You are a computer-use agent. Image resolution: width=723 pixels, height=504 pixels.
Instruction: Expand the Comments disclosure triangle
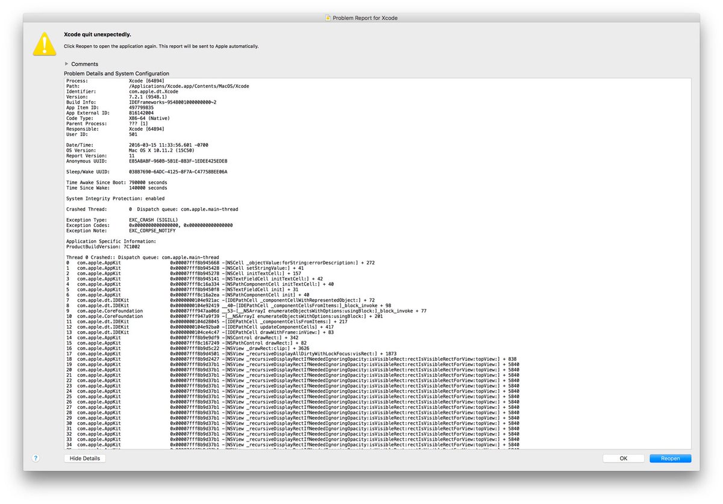tap(66, 64)
